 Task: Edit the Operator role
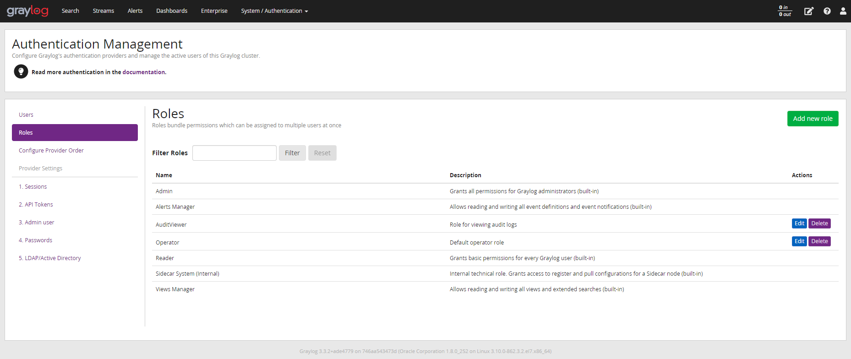pyautogui.click(x=799, y=241)
